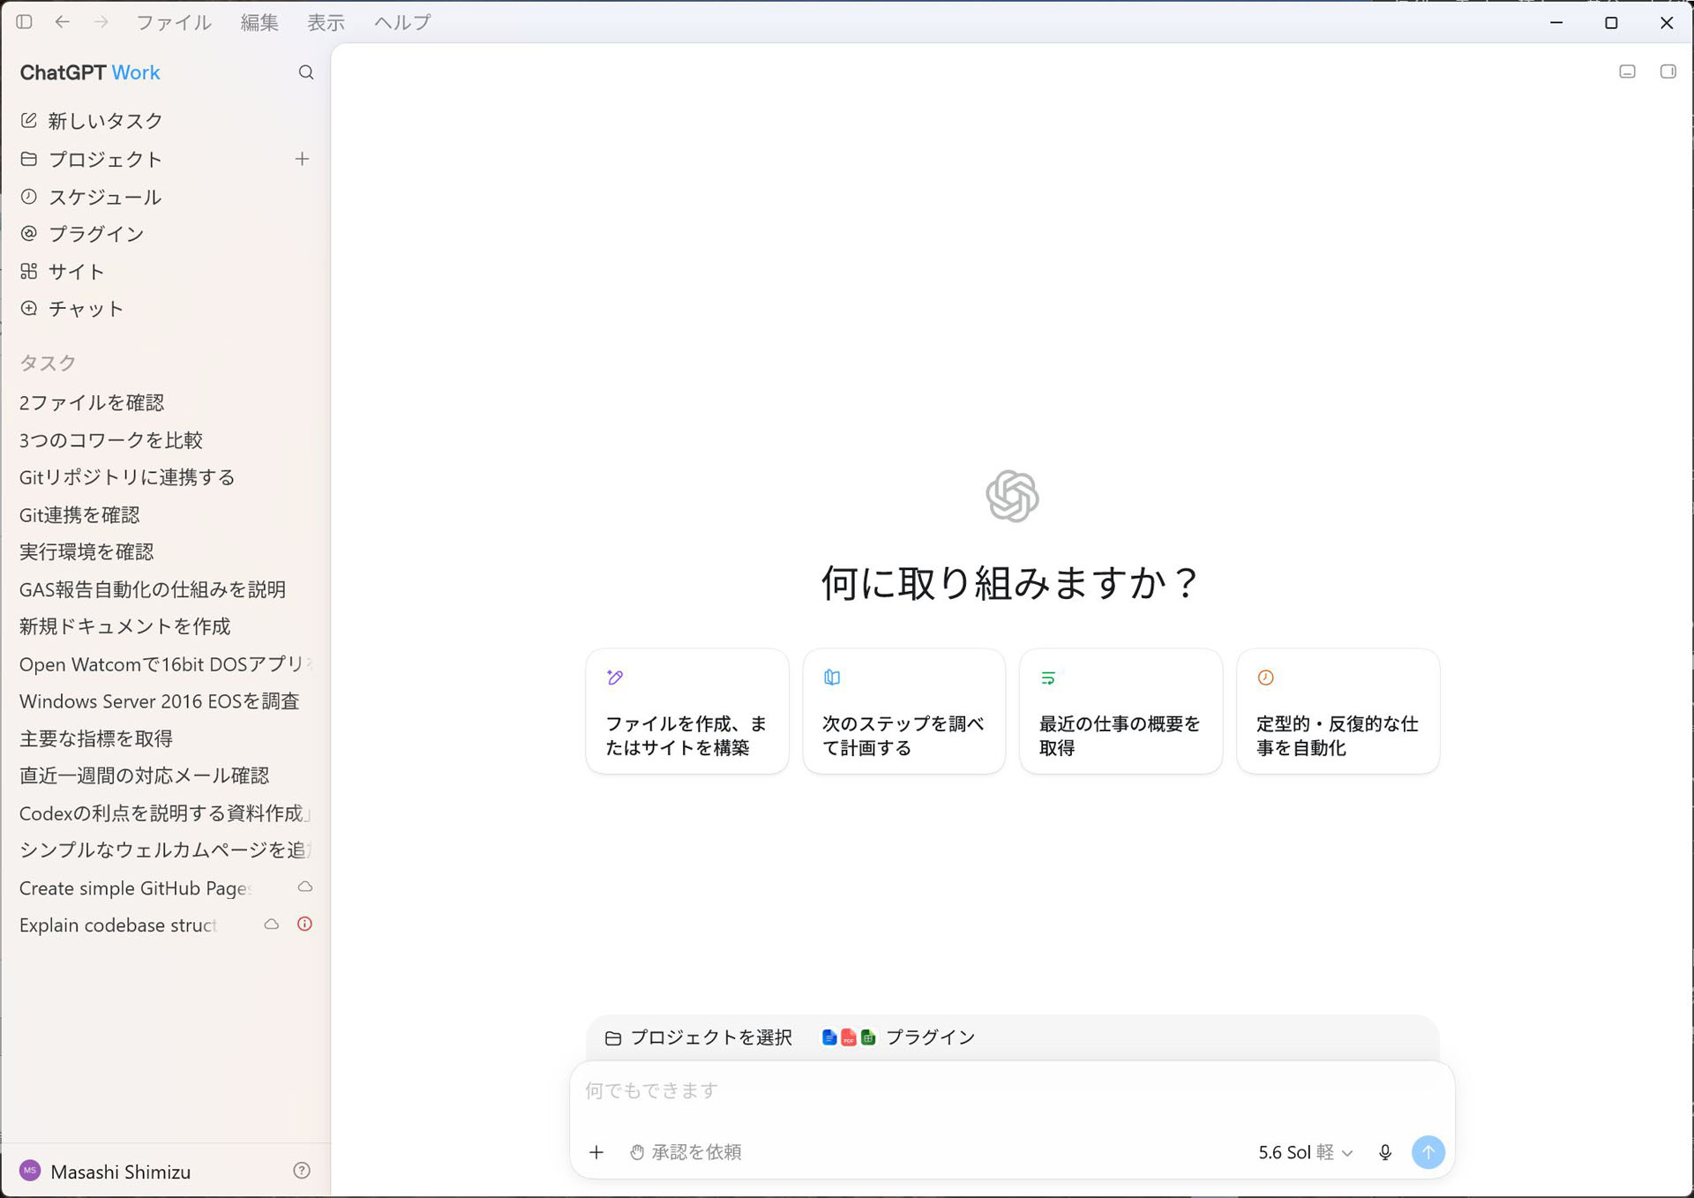The width and height of the screenshot is (1694, 1198).
Task: Open task Open Watcomで16bit DOSアプリ
Action: coord(165,664)
